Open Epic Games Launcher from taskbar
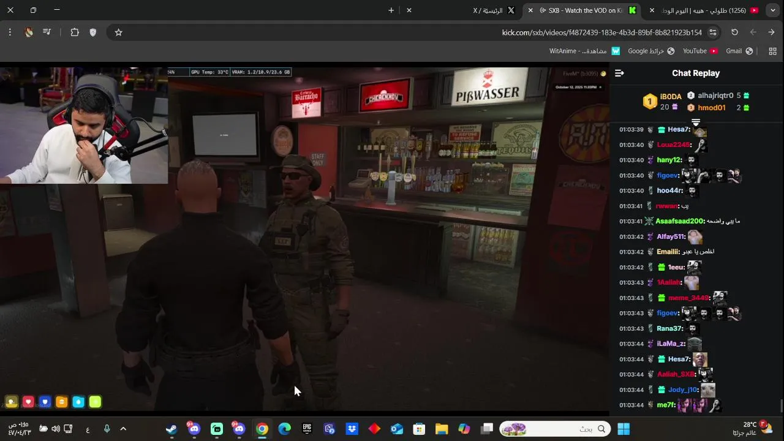Image resolution: width=784 pixels, height=441 pixels. (x=307, y=429)
